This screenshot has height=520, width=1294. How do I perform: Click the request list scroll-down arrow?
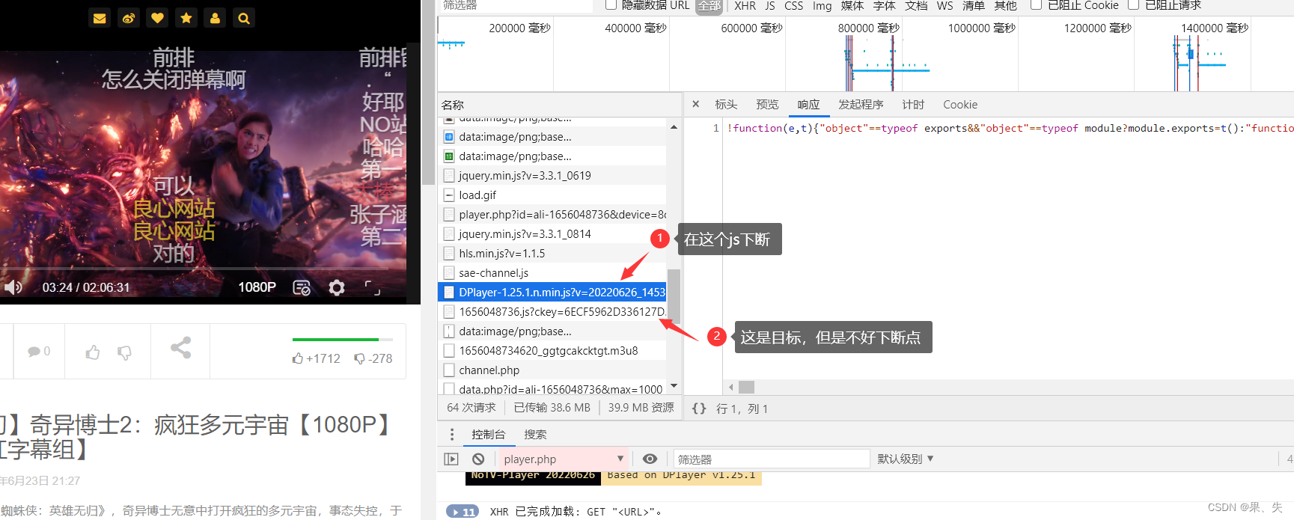pyautogui.click(x=674, y=386)
